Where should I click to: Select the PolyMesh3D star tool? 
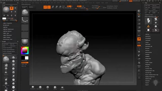pyautogui.click(x=156, y=23)
